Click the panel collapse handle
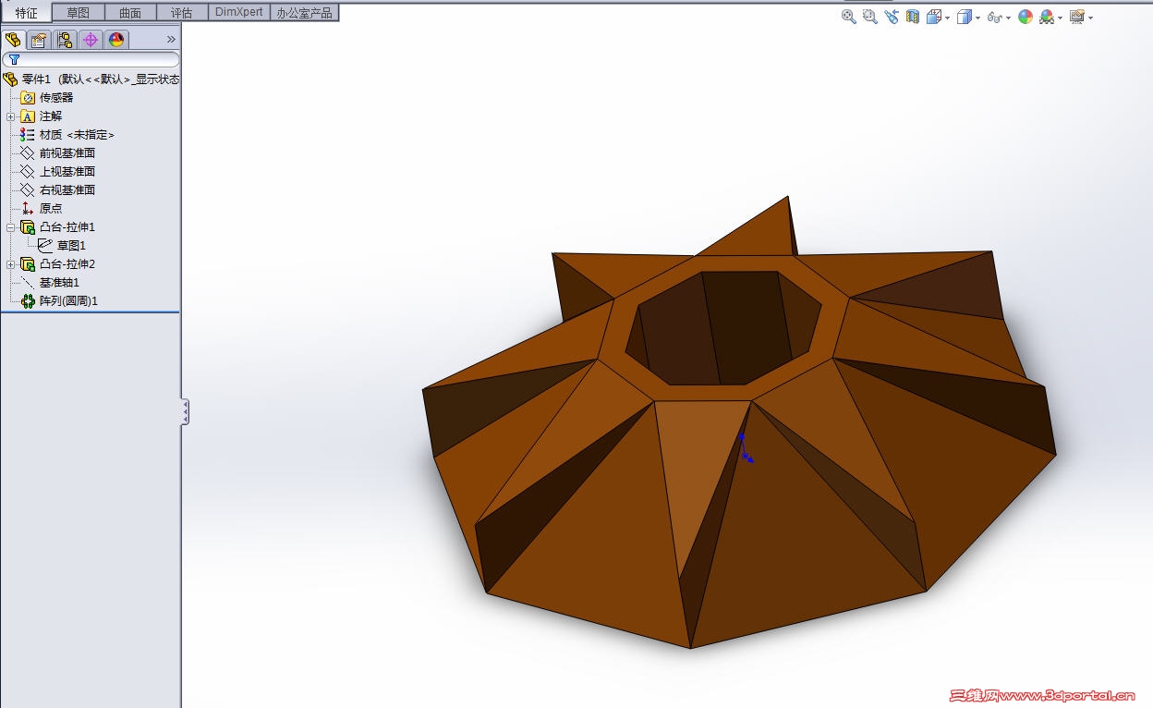 (185, 411)
